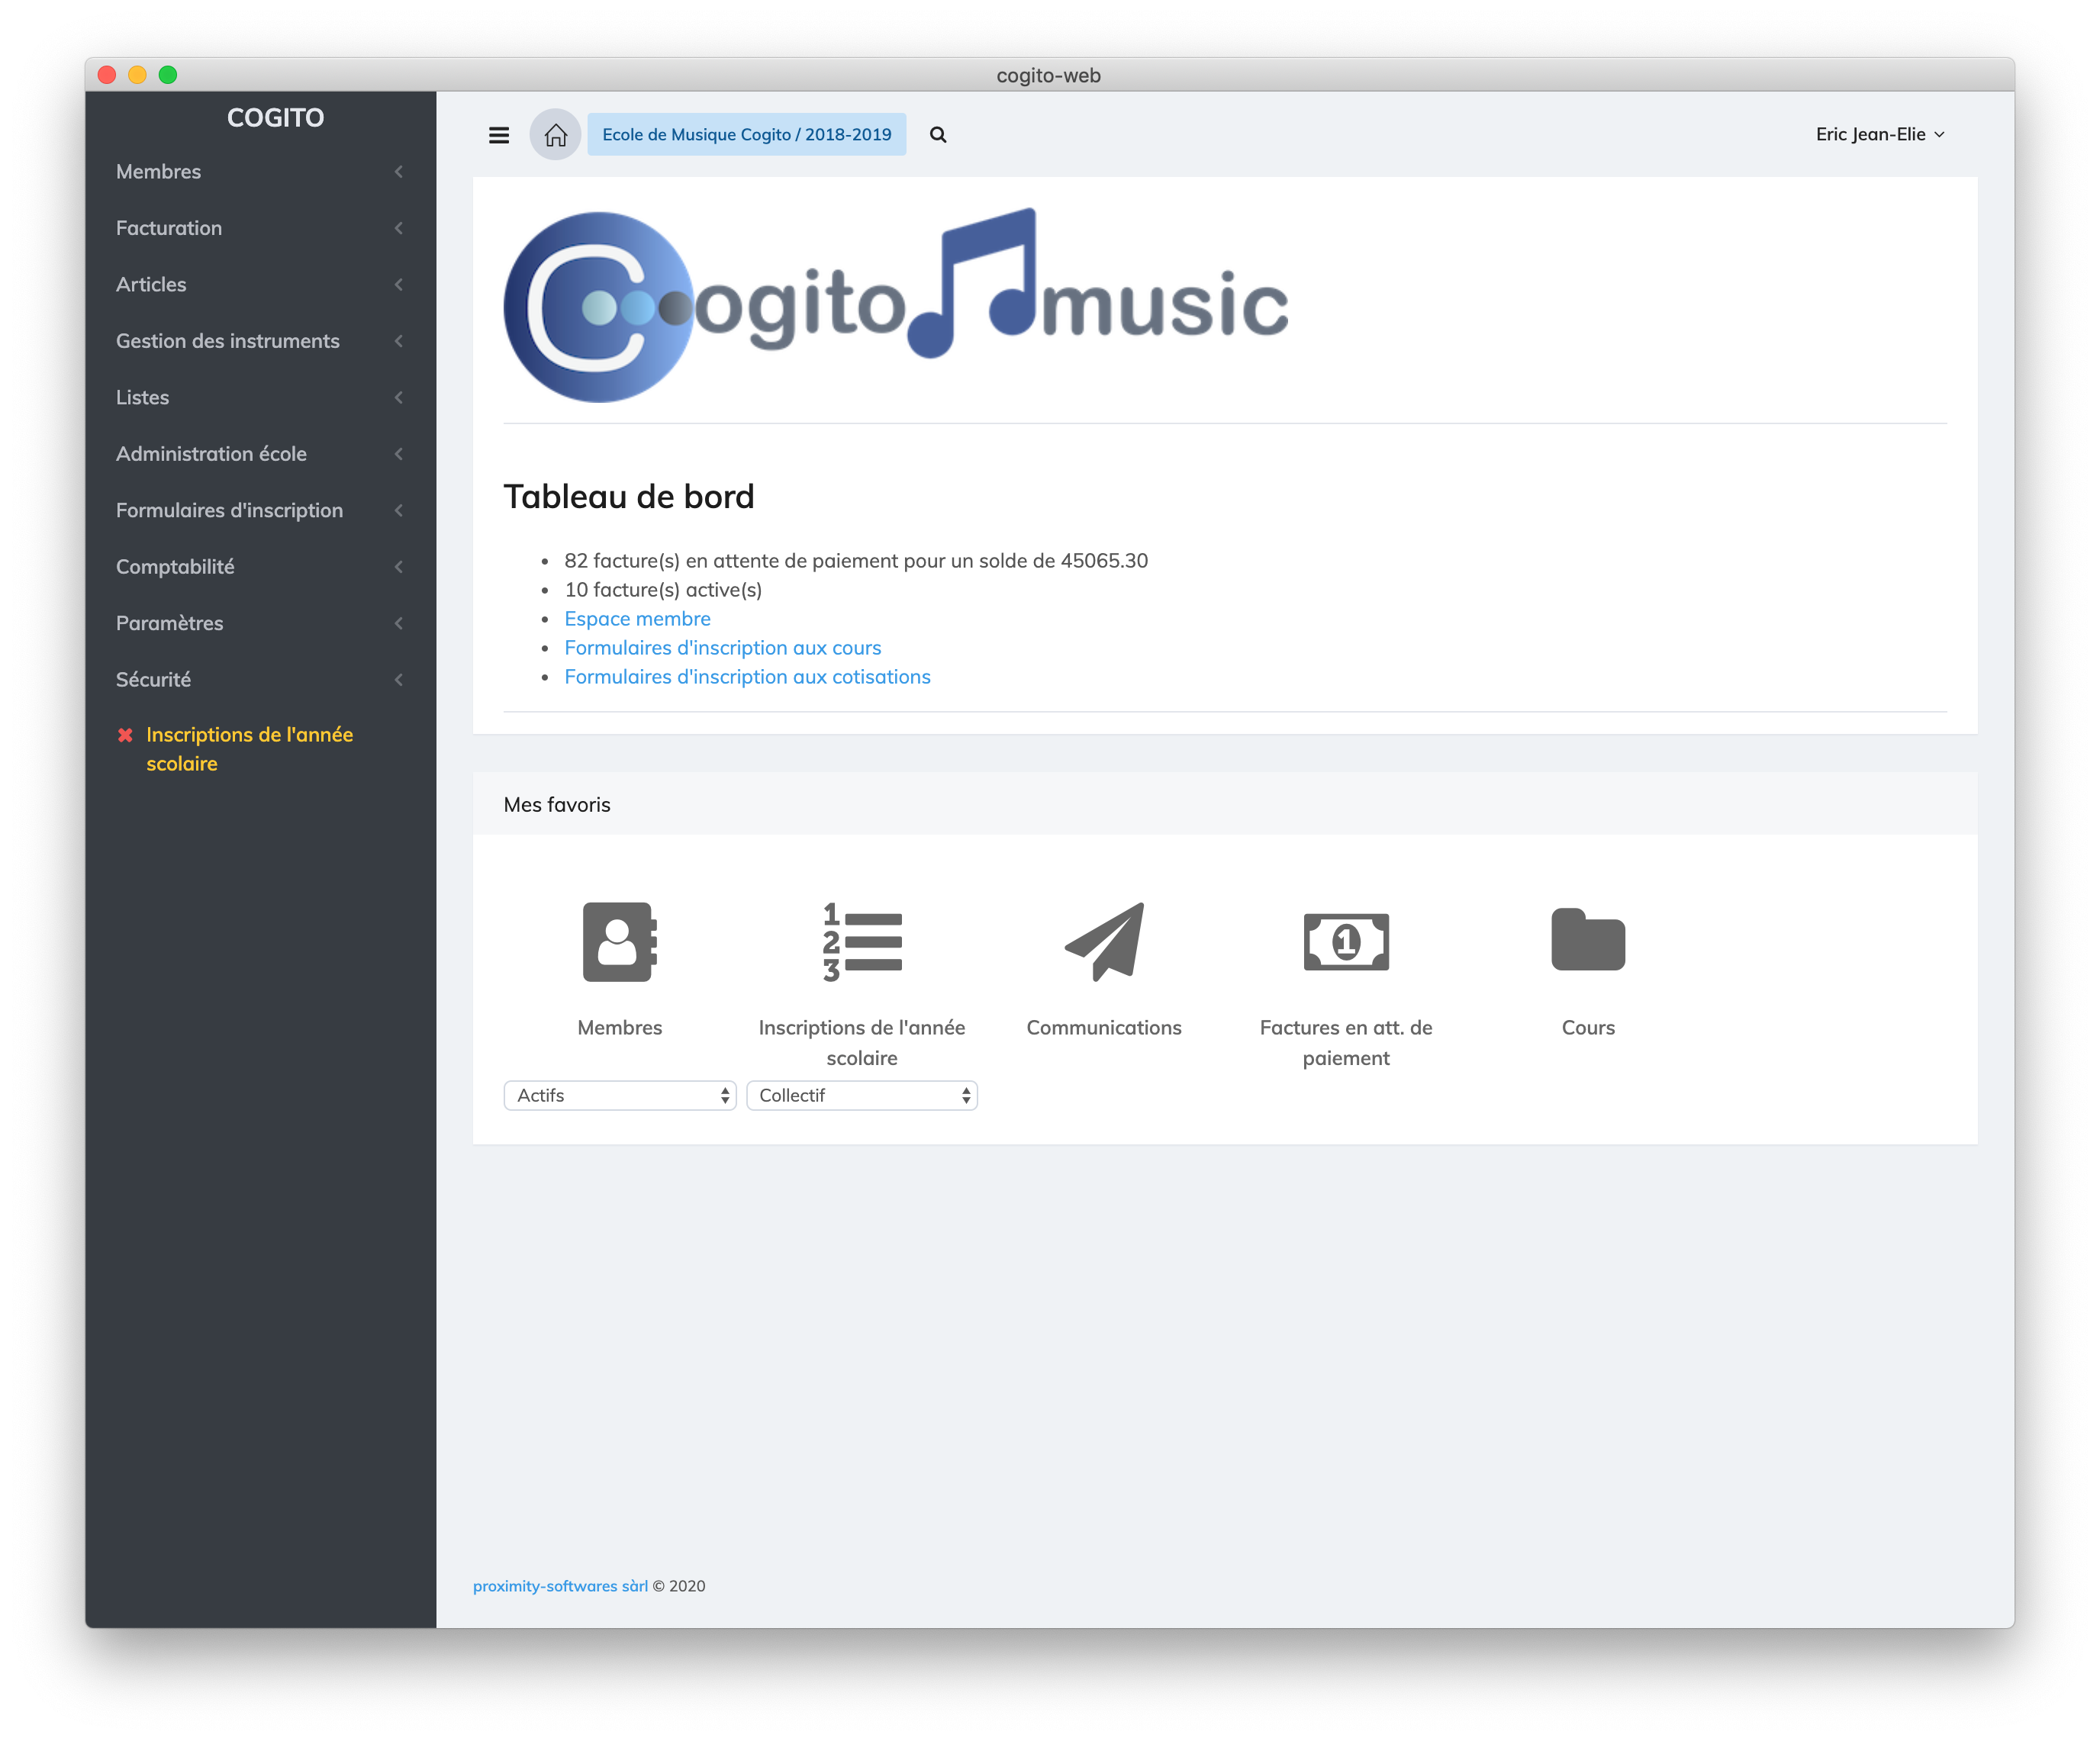Image resolution: width=2100 pixels, height=1741 pixels.
Task: Click the banknote Factures icon
Action: (1345, 942)
